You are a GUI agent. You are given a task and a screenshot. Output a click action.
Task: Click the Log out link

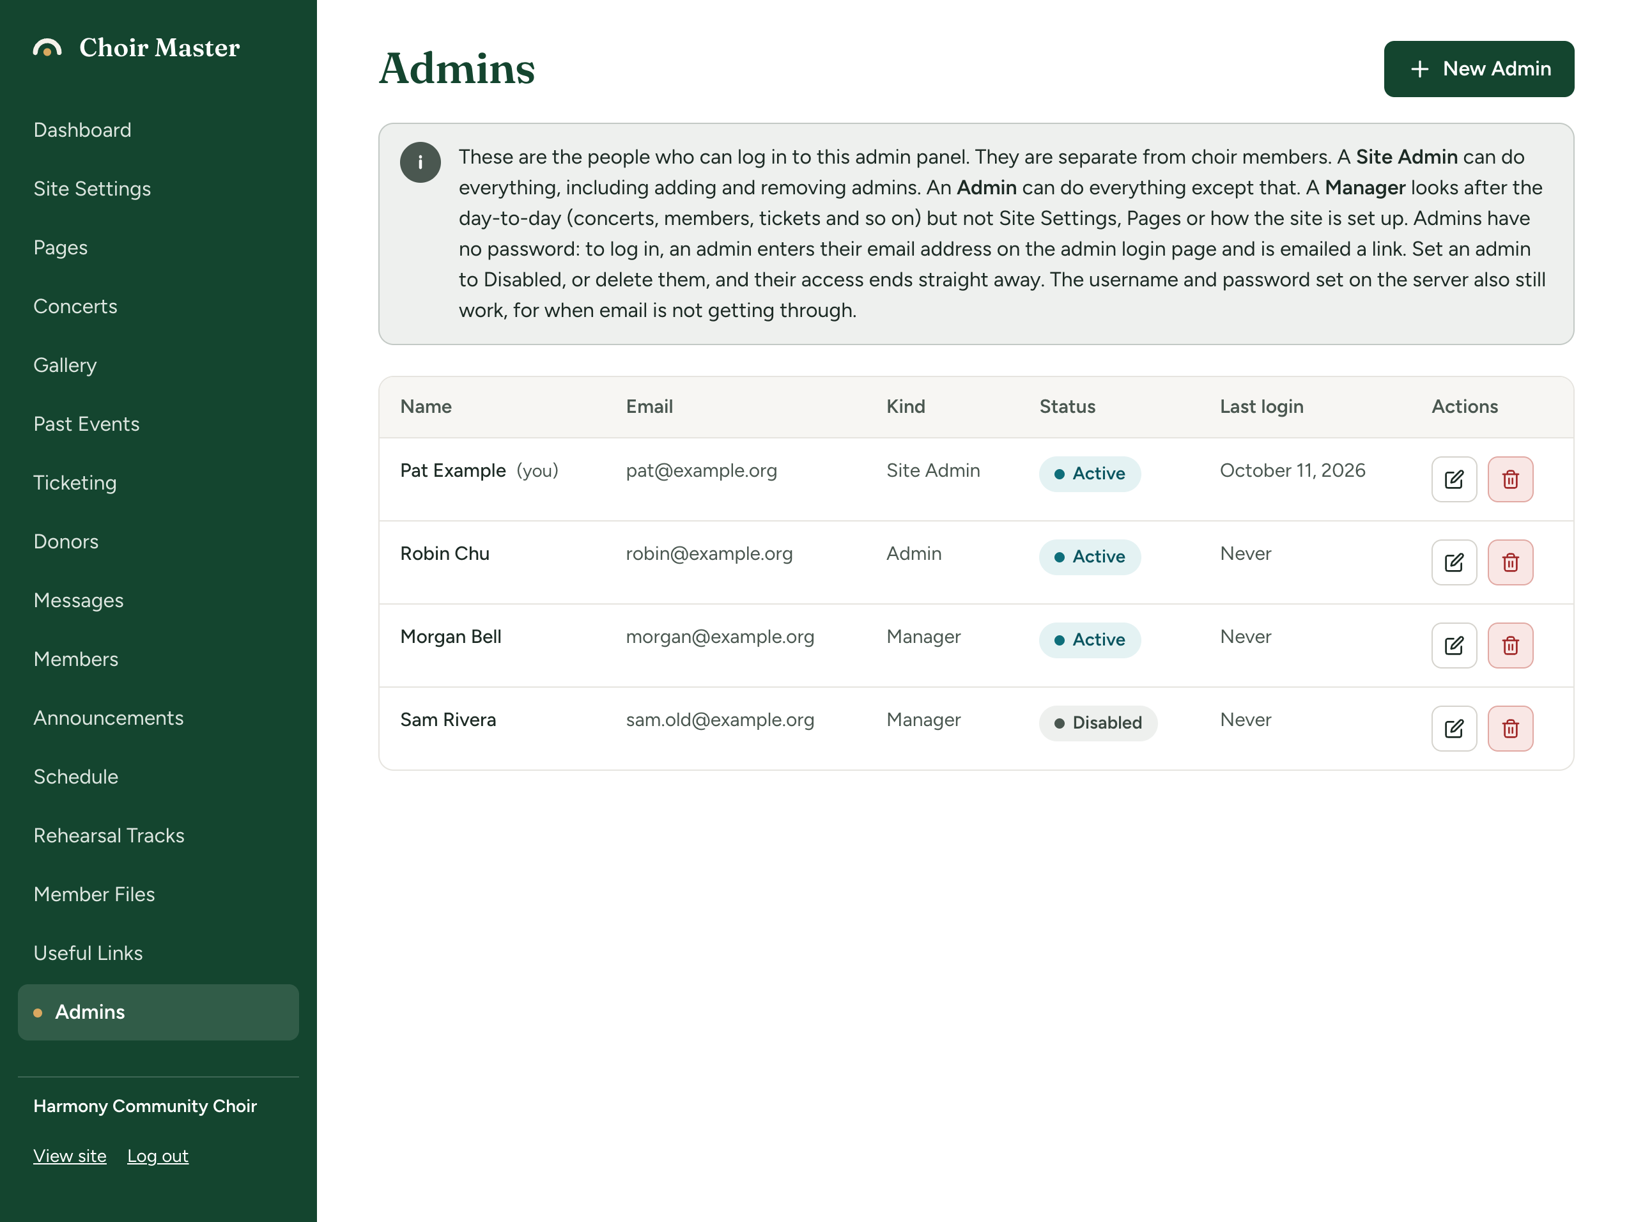(158, 1156)
